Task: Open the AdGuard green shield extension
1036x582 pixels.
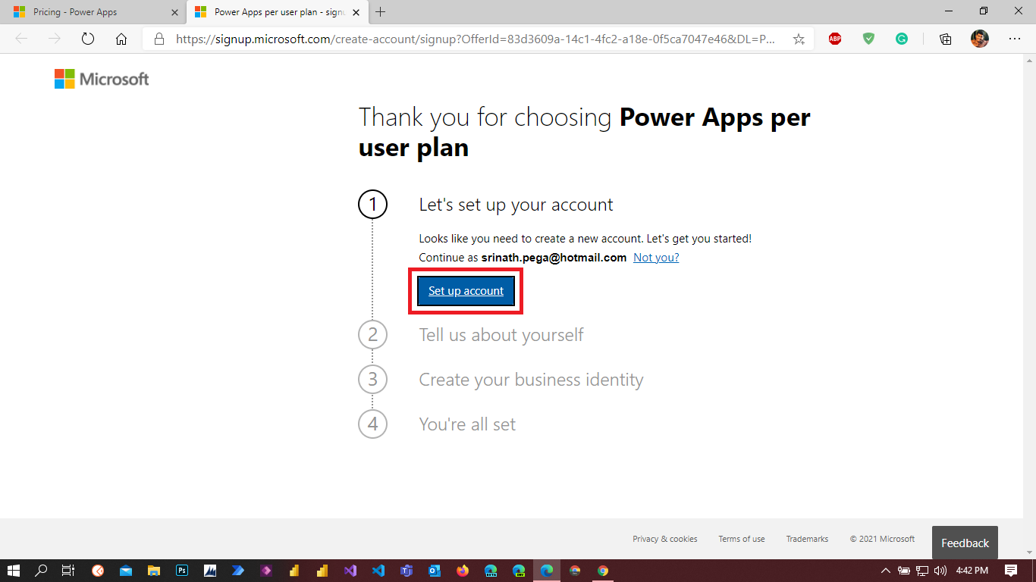Action: point(868,39)
